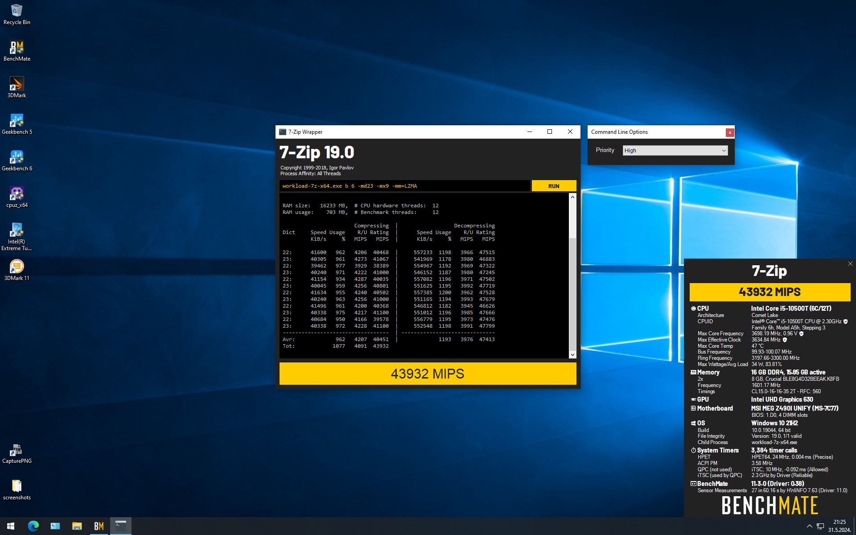Select the 3DMark 11 desktop icon

pos(16,270)
